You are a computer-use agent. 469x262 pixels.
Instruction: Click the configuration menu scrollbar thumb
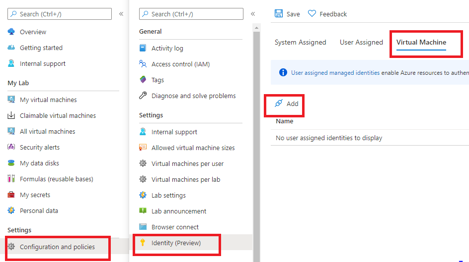click(256, 146)
